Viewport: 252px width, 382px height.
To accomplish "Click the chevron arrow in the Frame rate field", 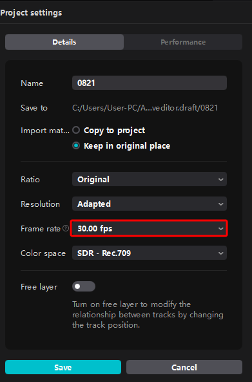I will [220, 229].
